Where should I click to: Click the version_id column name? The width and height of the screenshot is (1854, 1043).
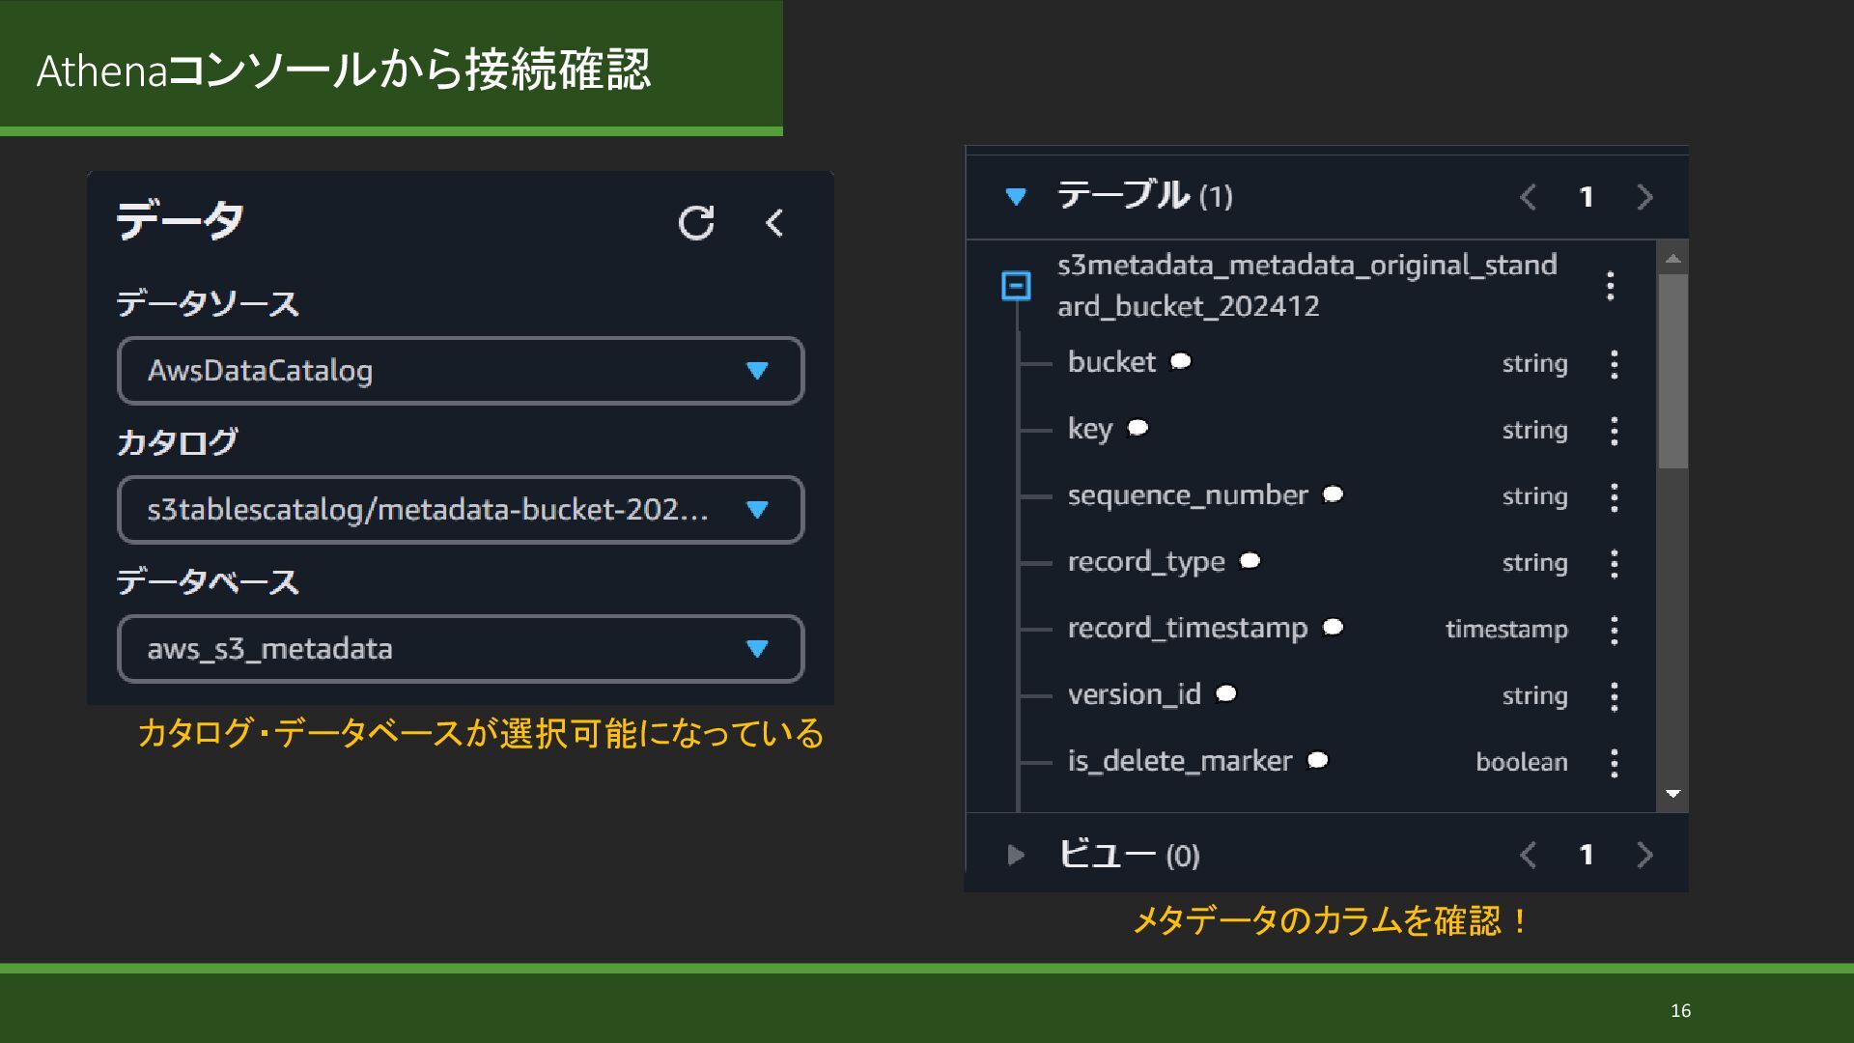(x=1134, y=694)
